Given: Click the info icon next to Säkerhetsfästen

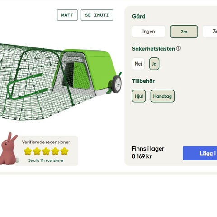Looking at the screenshot, I should pos(179,48).
